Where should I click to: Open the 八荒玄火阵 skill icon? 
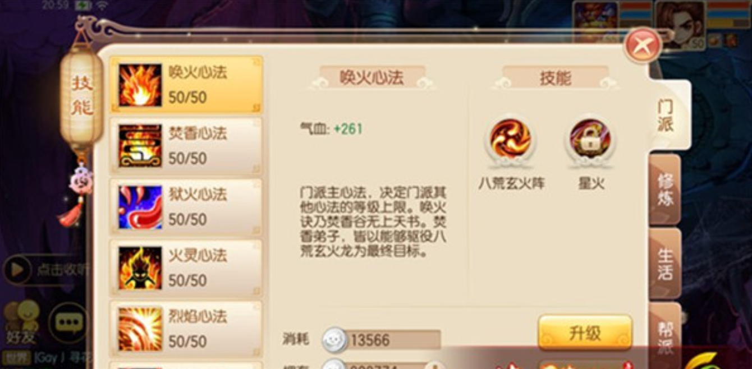[510, 141]
